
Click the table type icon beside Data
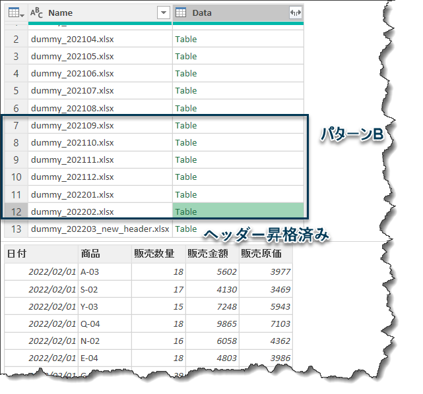point(181,13)
